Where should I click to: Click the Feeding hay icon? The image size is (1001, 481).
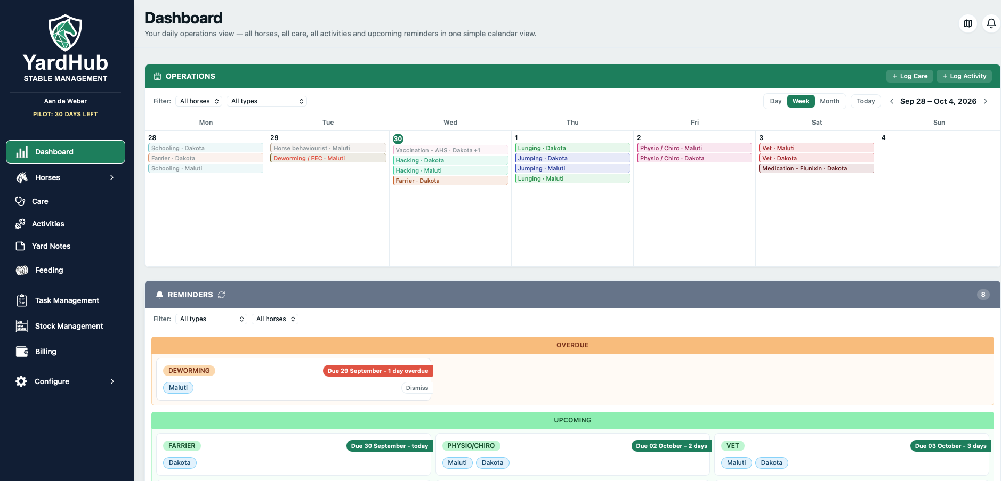pyautogui.click(x=22, y=270)
